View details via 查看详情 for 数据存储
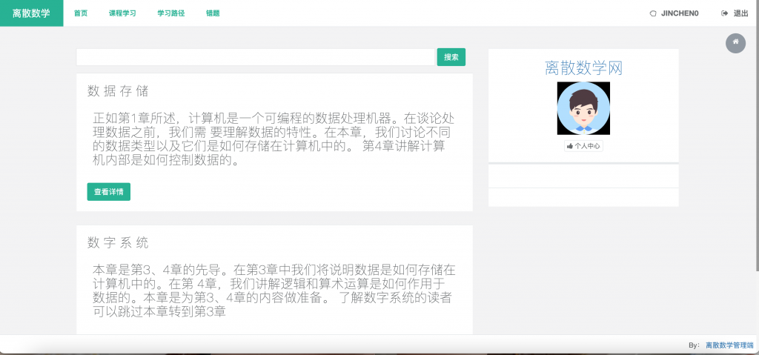This screenshot has width=759, height=355. click(108, 191)
